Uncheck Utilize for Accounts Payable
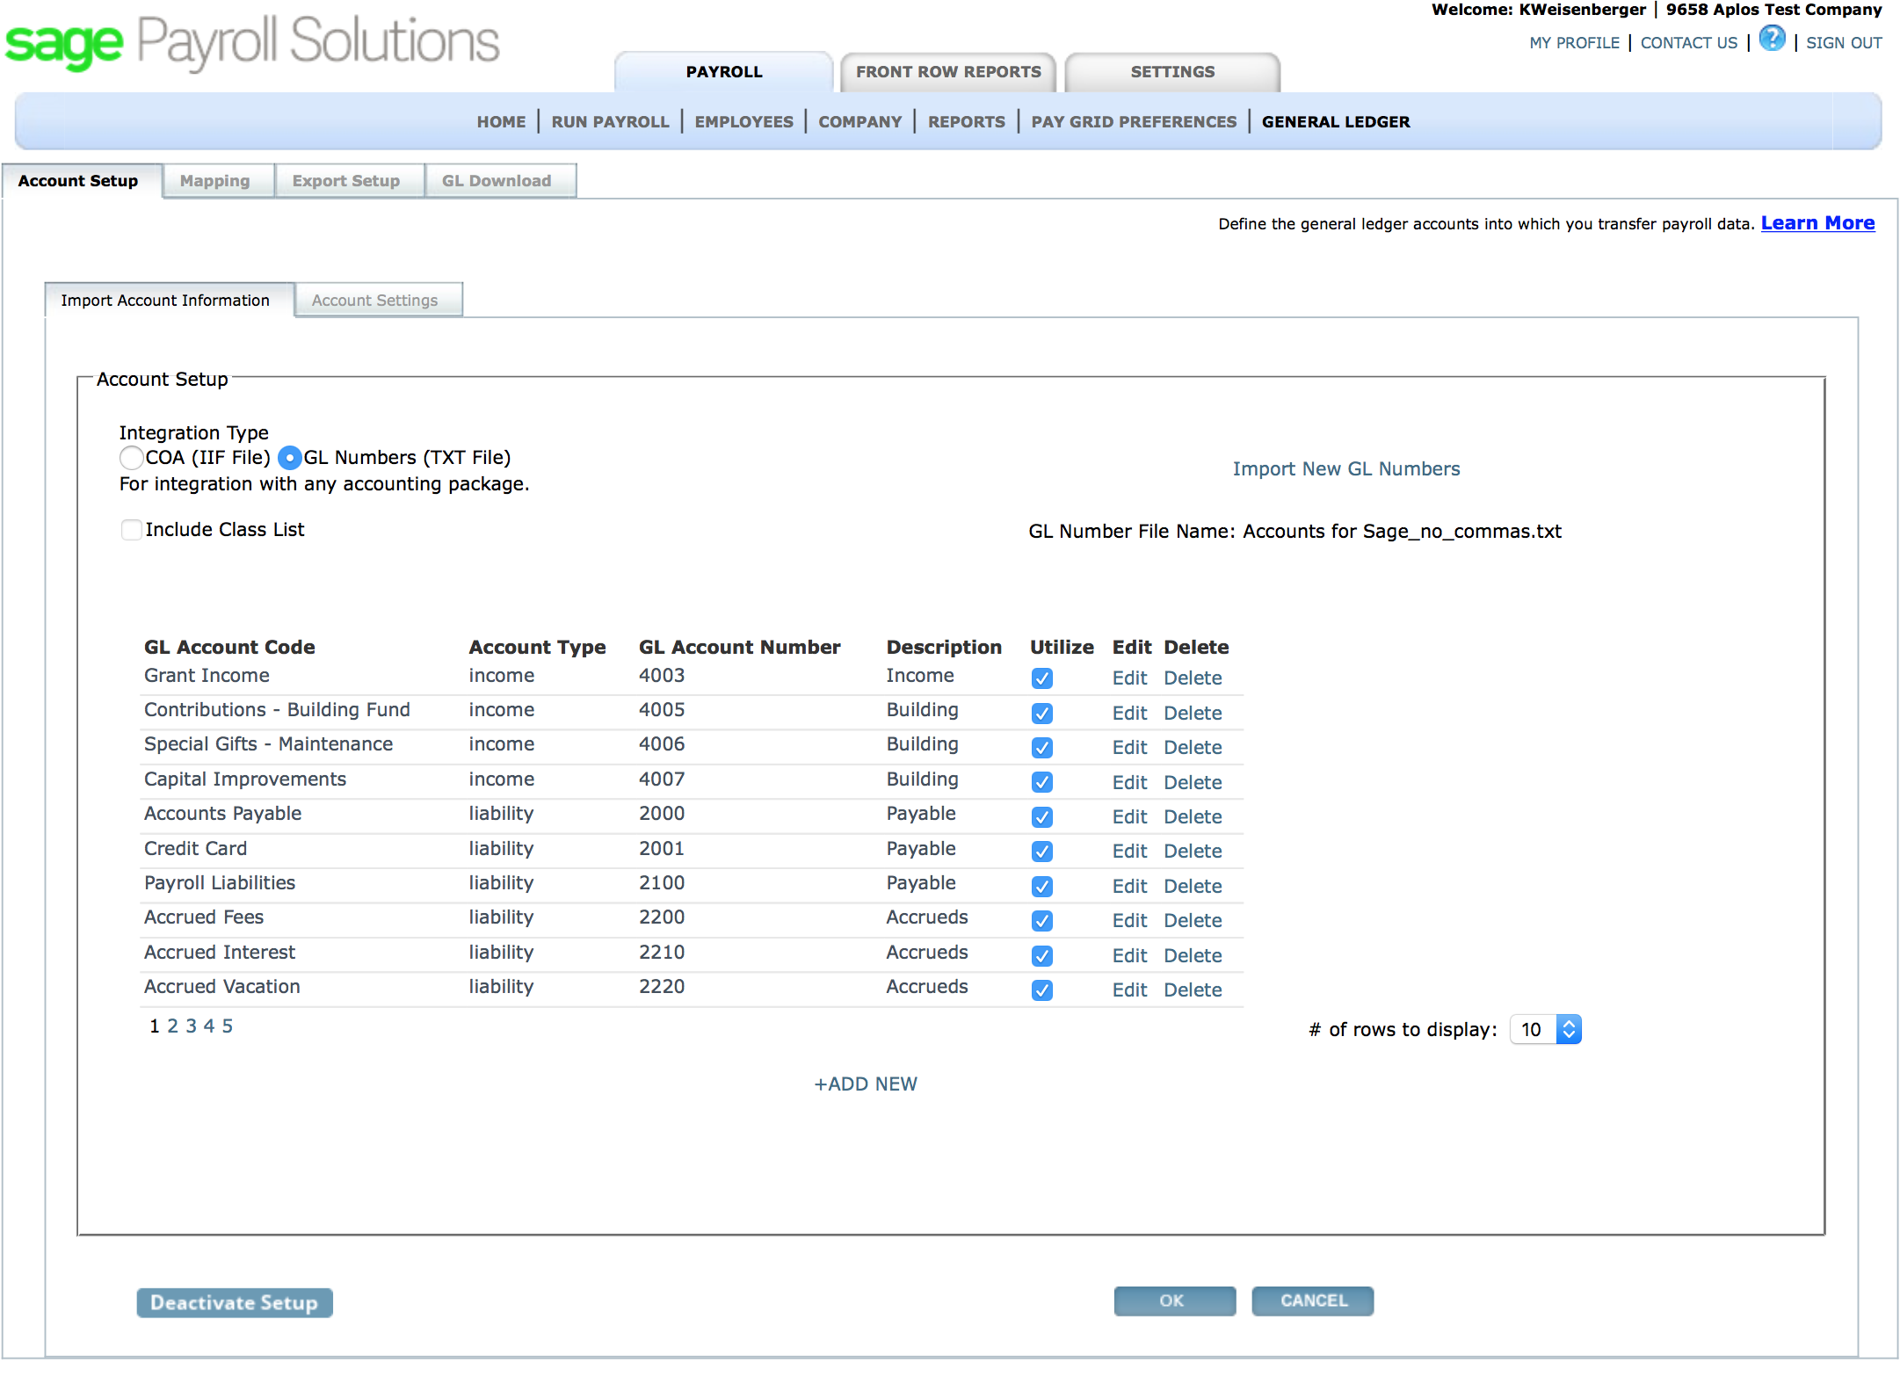This screenshot has height=1392, width=1900. click(1042, 817)
